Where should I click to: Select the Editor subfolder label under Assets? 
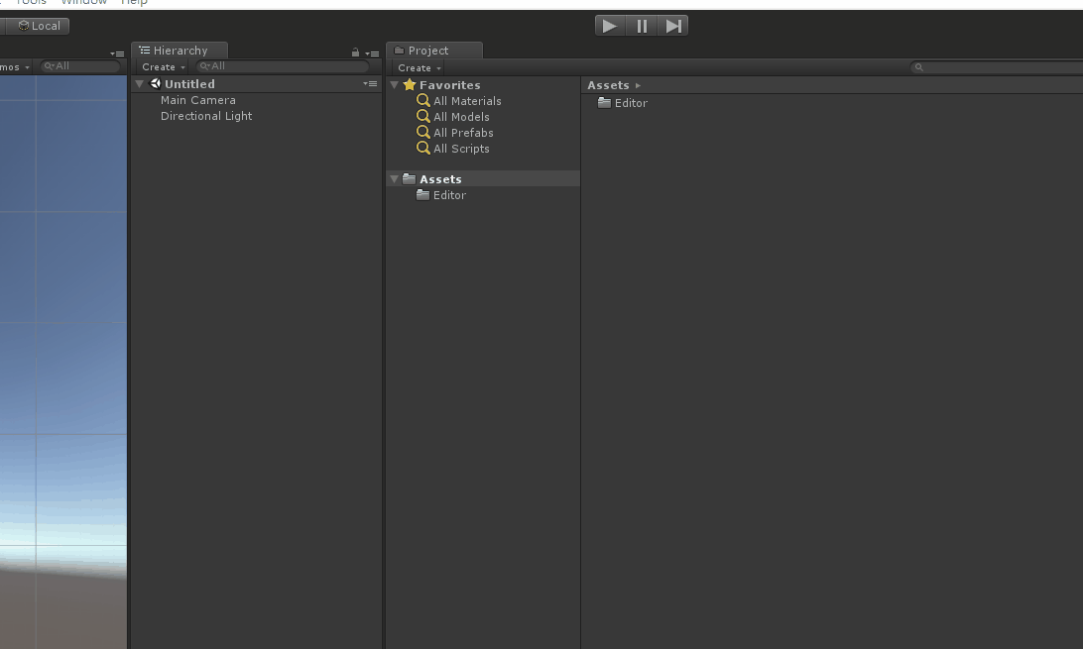(x=449, y=195)
